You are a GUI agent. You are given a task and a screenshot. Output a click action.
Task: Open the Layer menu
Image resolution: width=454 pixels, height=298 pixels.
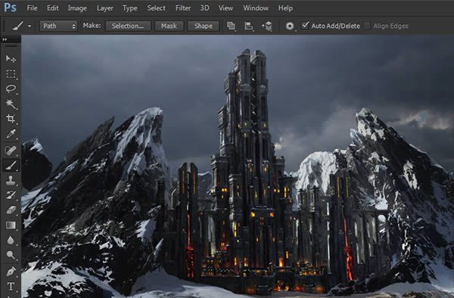pos(105,8)
